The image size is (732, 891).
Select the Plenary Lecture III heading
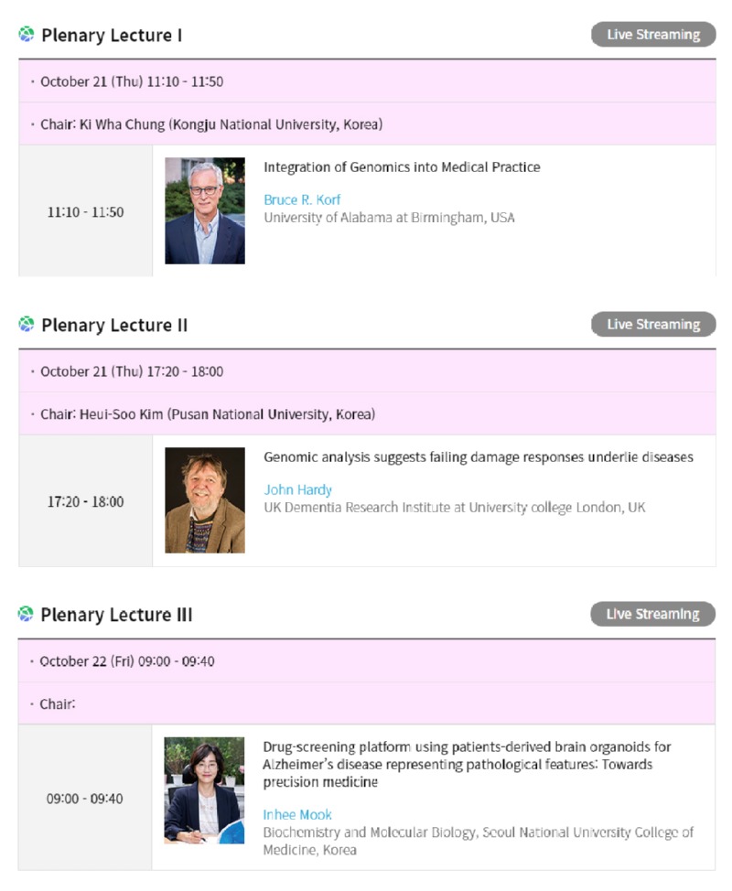[116, 615]
